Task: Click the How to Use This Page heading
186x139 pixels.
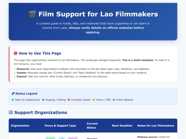Action: [40, 53]
